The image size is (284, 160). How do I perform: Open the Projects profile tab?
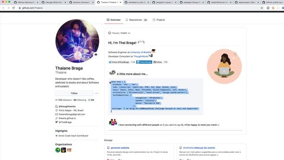[x=159, y=20]
